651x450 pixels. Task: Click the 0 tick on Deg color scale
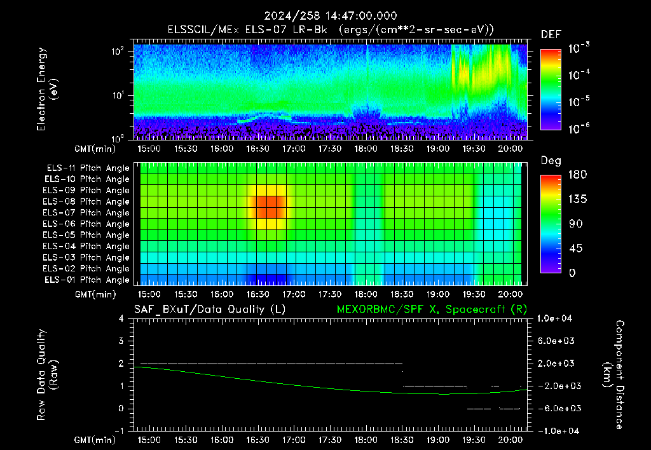(572, 273)
